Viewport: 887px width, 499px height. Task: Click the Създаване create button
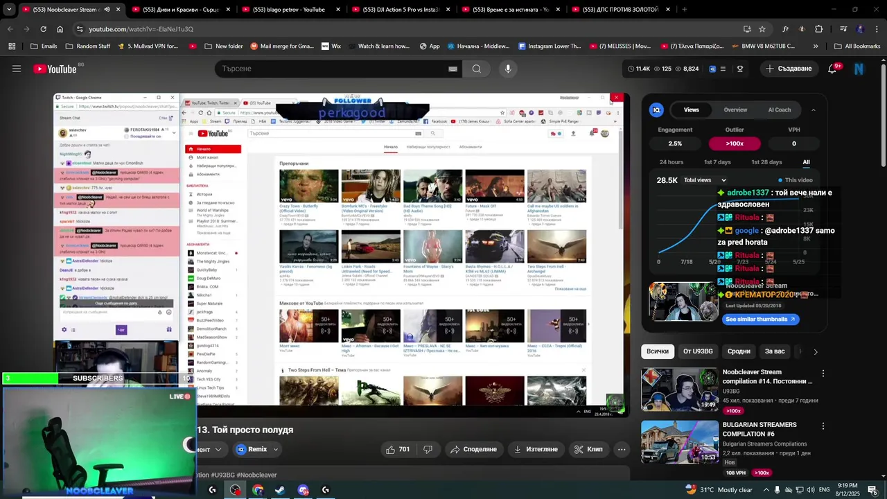(788, 69)
